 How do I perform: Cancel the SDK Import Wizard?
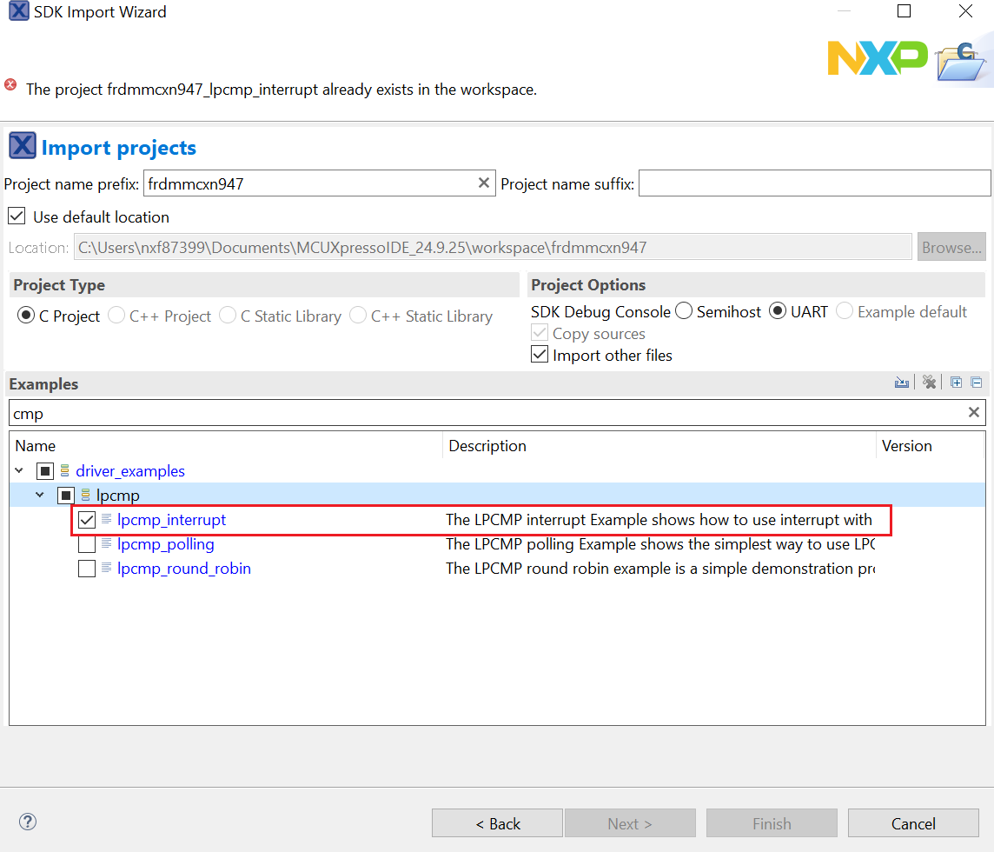[x=913, y=822]
